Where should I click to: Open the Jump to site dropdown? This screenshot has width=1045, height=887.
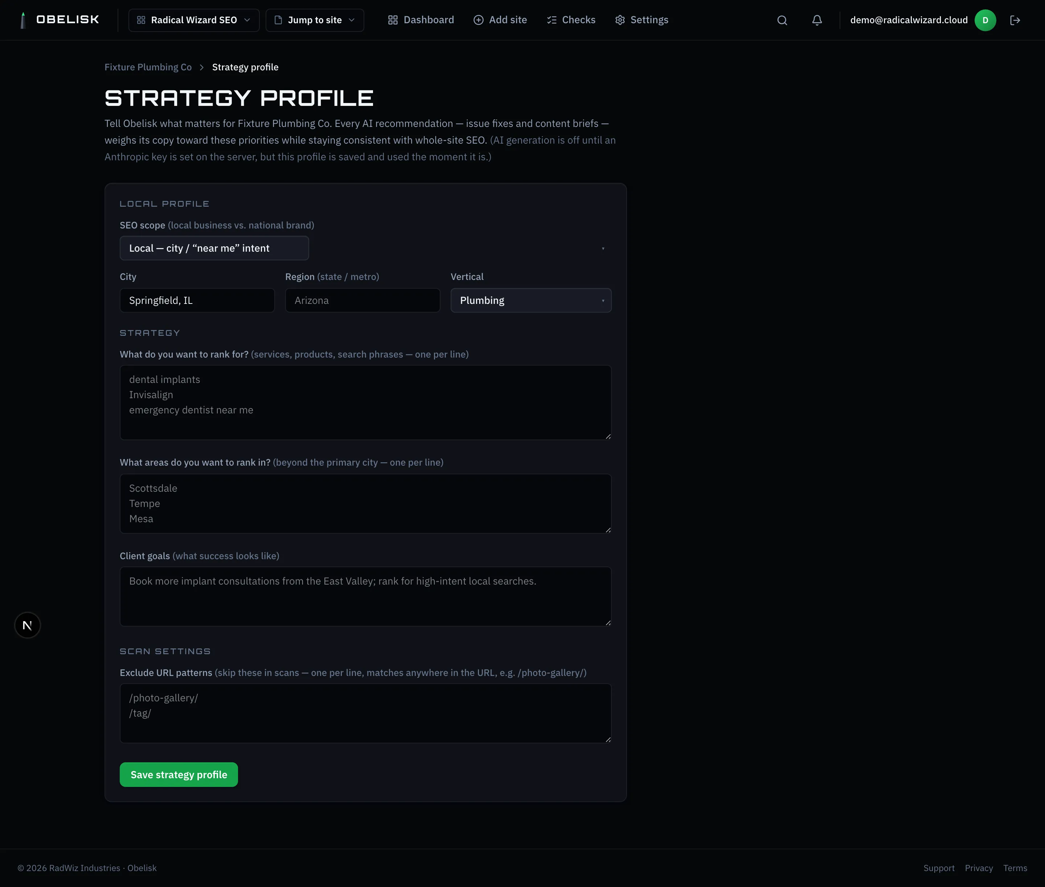[315, 20]
